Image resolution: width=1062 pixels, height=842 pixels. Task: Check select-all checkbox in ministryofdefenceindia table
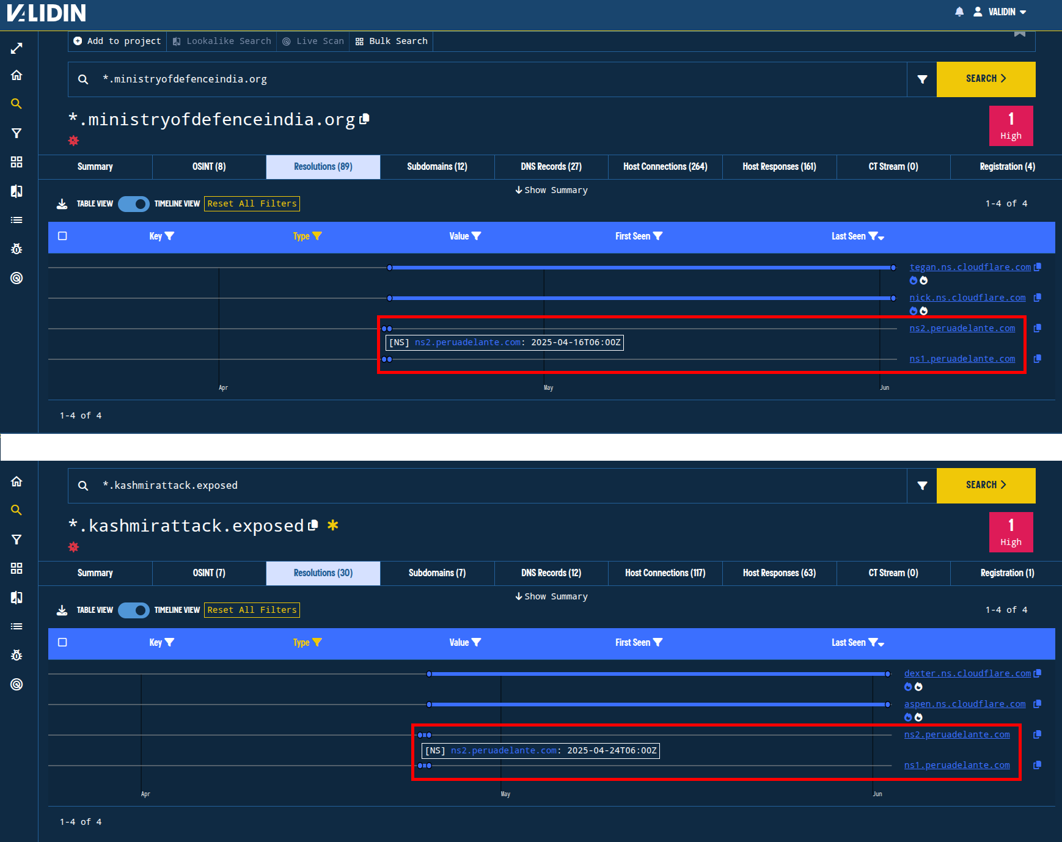pyautogui.click(x=62, y=236)
